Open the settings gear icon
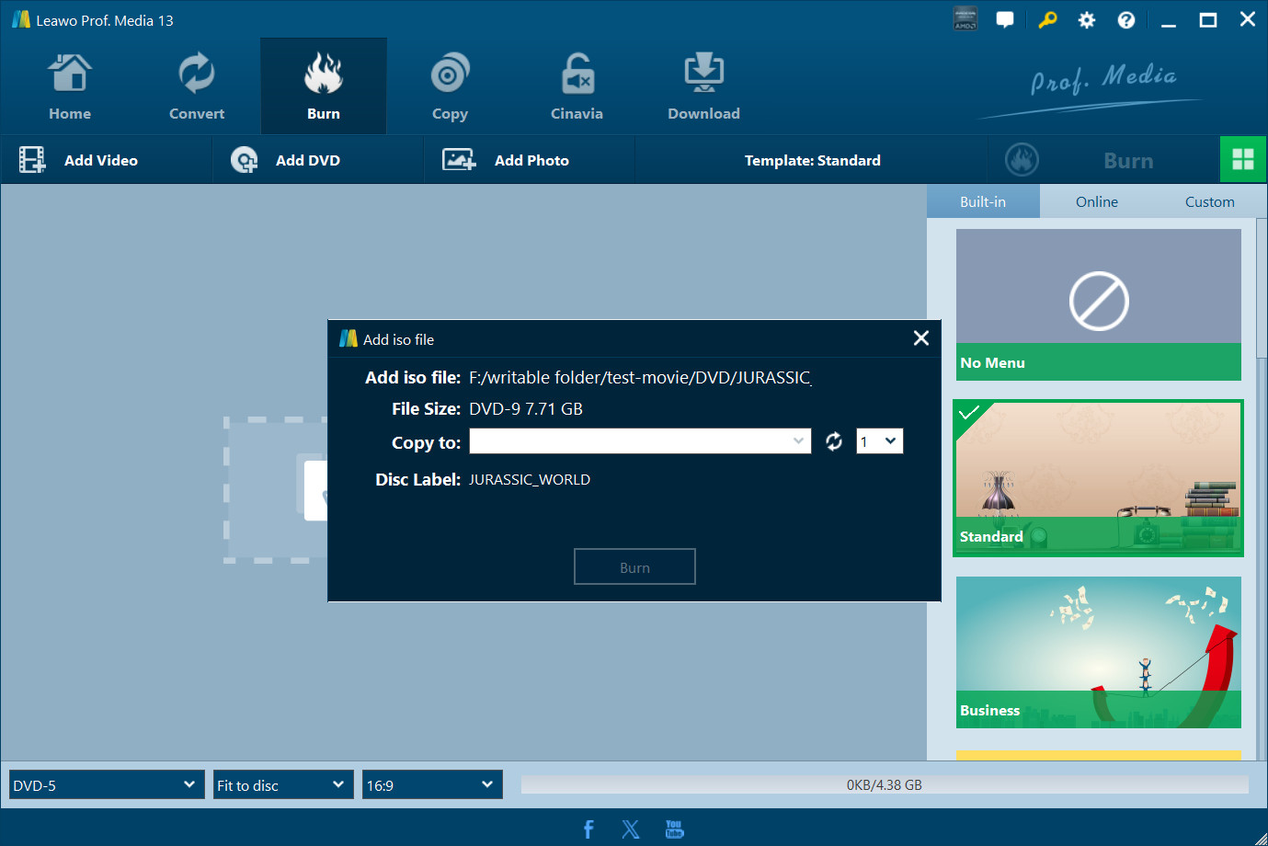Screen dimensions: 1268x846 [x=1087, y=19]
